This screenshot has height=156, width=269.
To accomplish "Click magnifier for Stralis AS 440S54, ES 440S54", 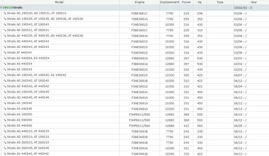I will click(x=5, y=58).
